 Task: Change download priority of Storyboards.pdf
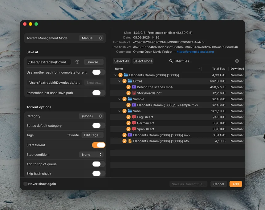(x=237, y=93)
